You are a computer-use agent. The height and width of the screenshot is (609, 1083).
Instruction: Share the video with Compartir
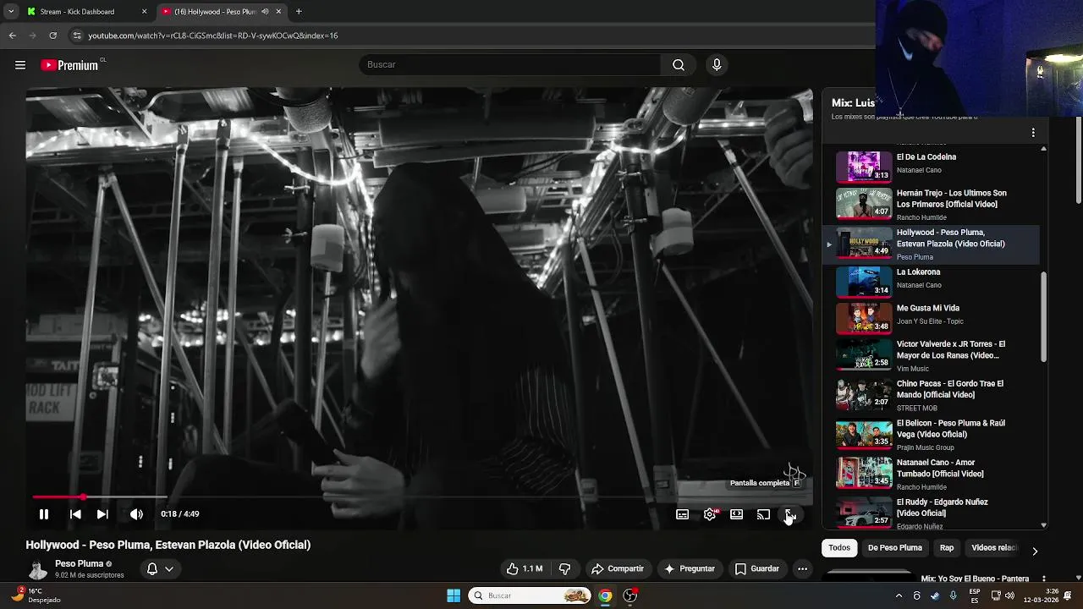coord(618,569)
